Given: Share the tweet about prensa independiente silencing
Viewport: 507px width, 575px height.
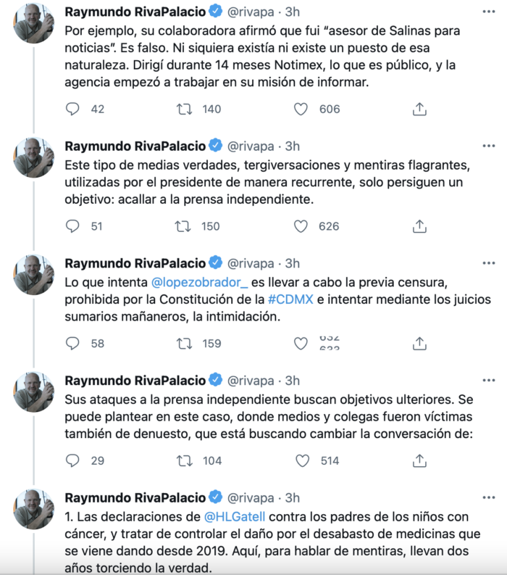Looking at the screenshot, I should click(419, 226).
